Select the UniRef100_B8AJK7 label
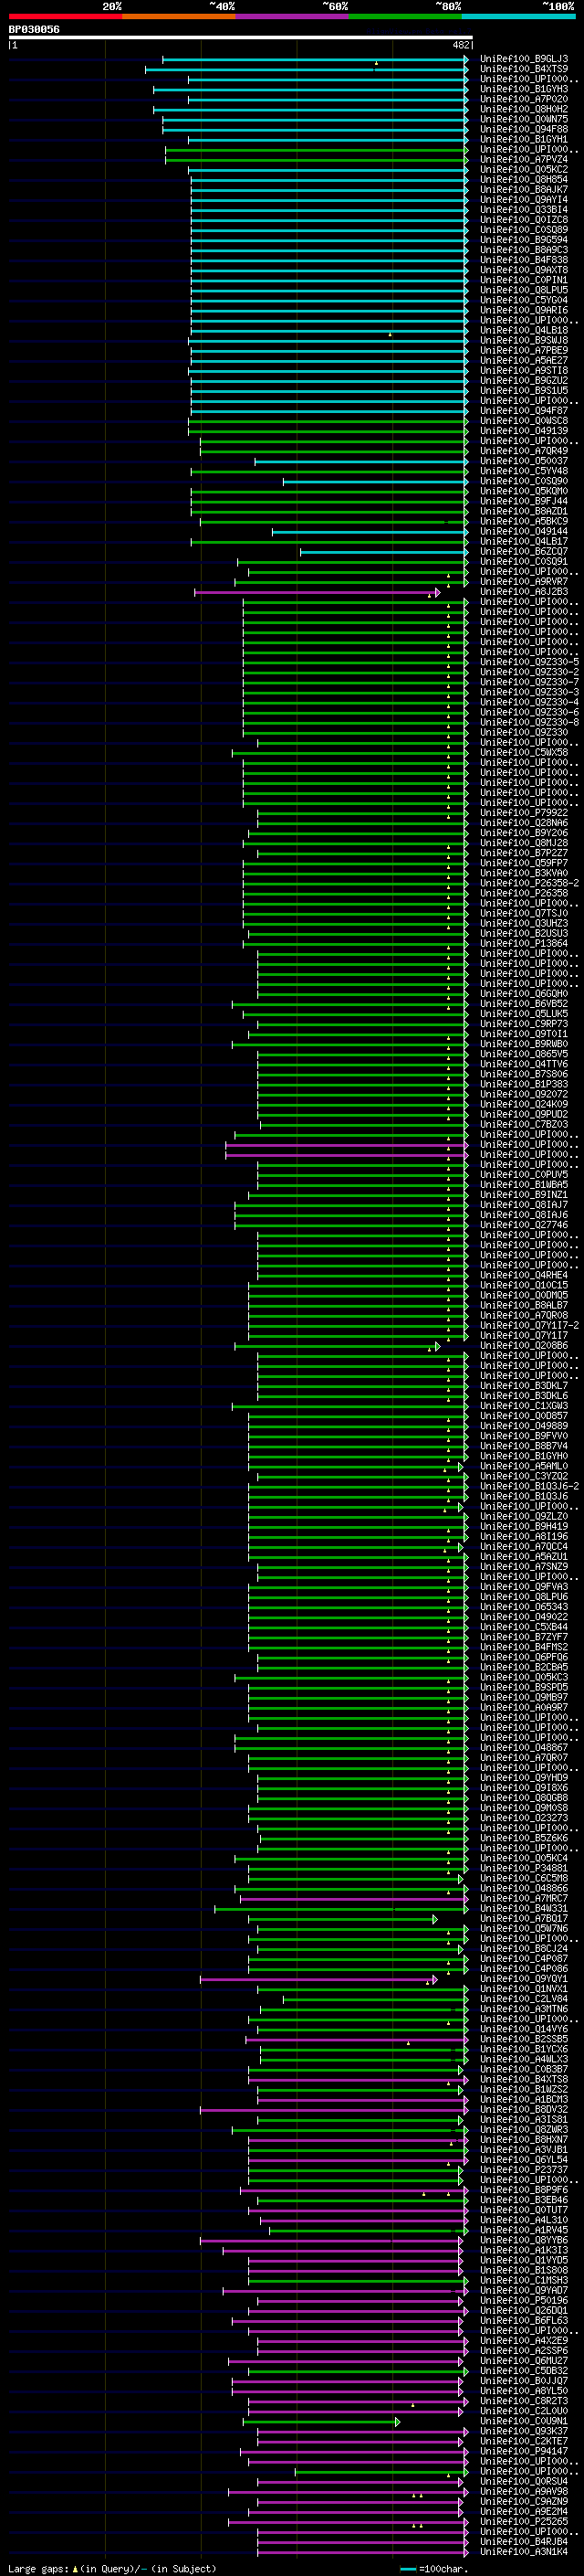This screenshot has height=2576, width=584. (x=523, y=189)
